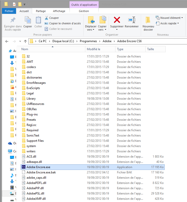Click Ce PC in the address bar

click(x=43, y=41)
